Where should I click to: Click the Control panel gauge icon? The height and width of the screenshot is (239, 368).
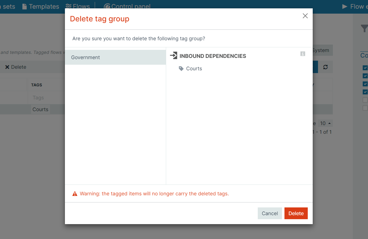tap(107, 6)
